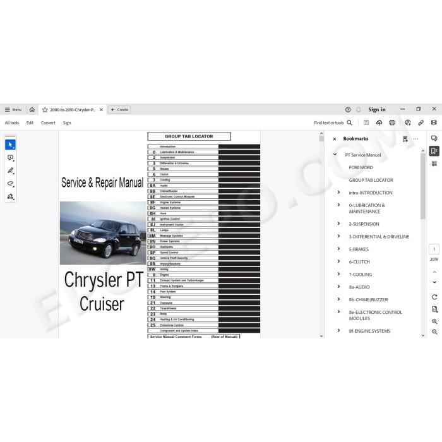Expand the intro-INTRODUCTION bookmark

pyautogui.click(x=339, y=192)
